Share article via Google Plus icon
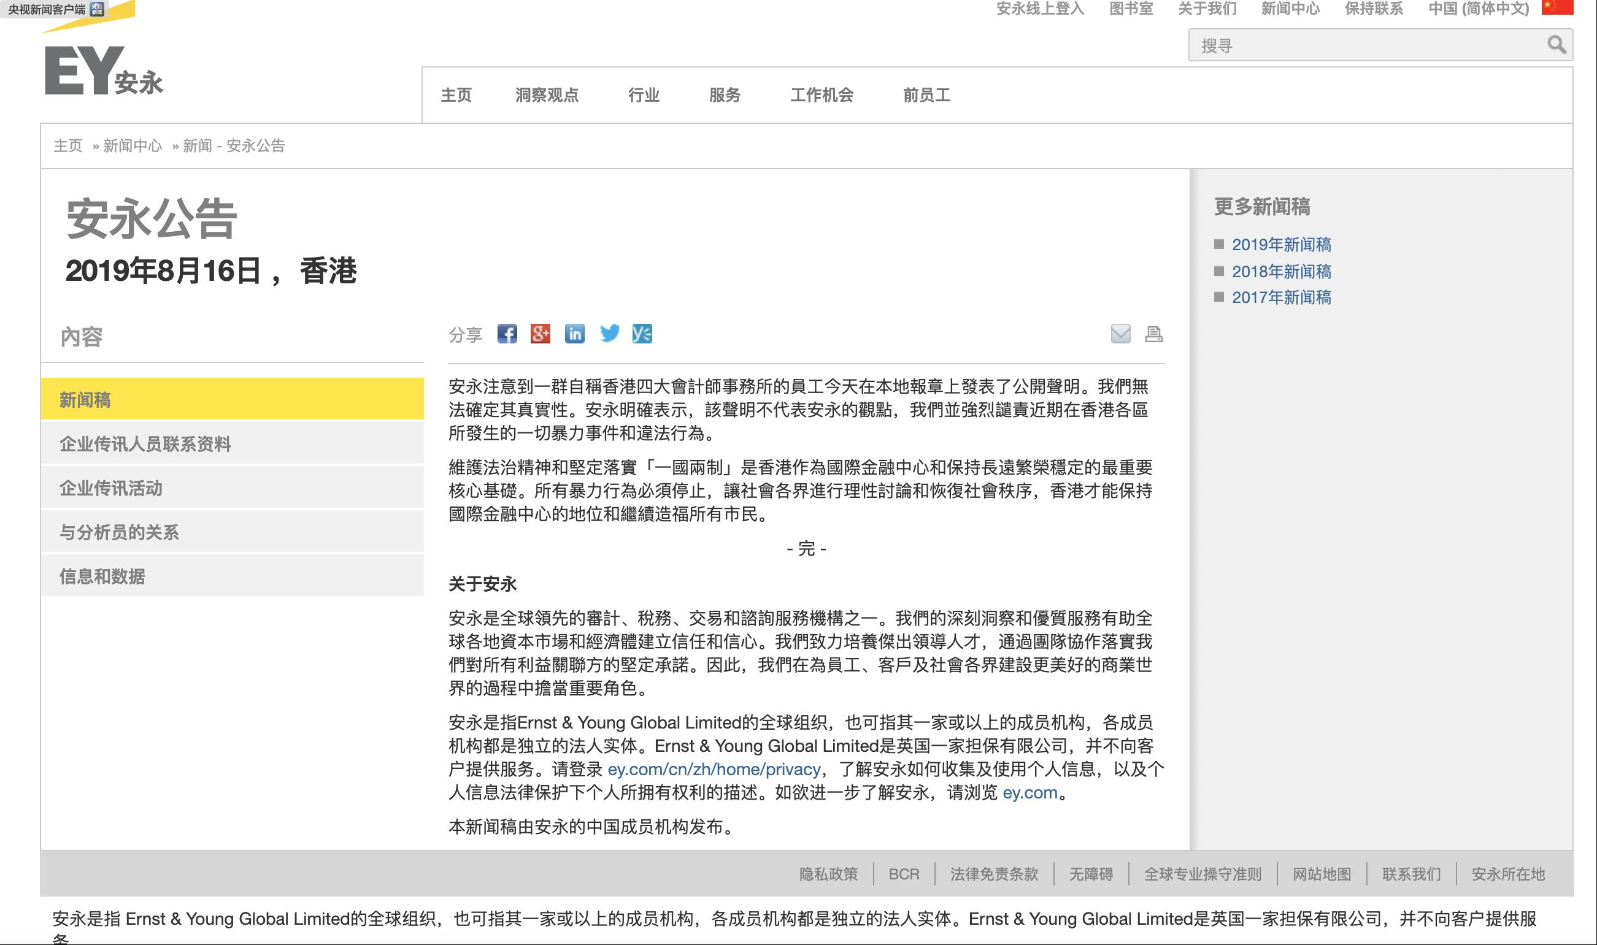This screenshot has width=1597, height=945. click(540, 334)
